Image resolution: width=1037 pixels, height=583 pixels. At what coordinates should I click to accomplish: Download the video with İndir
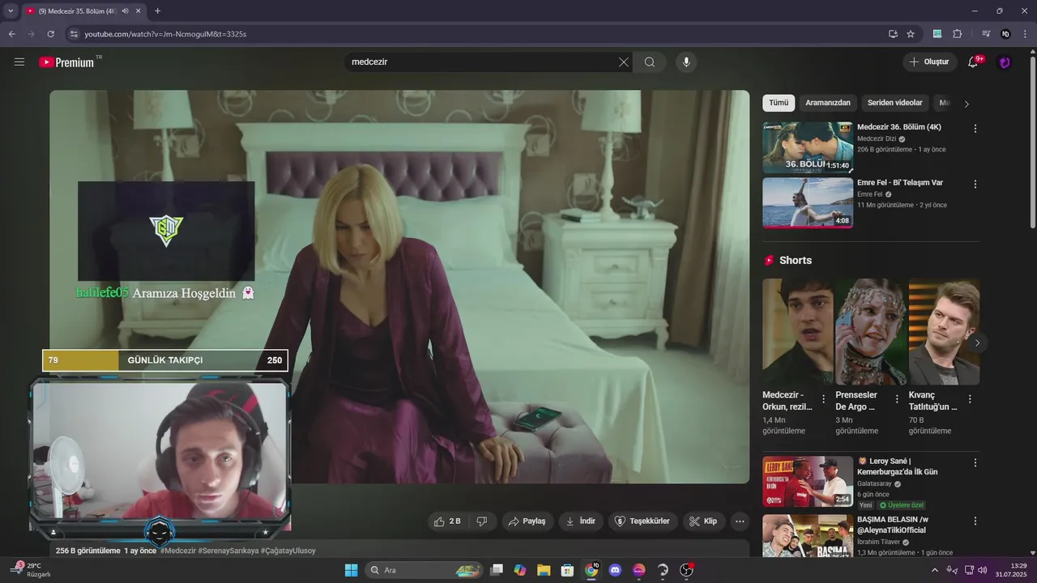(581, 521)
